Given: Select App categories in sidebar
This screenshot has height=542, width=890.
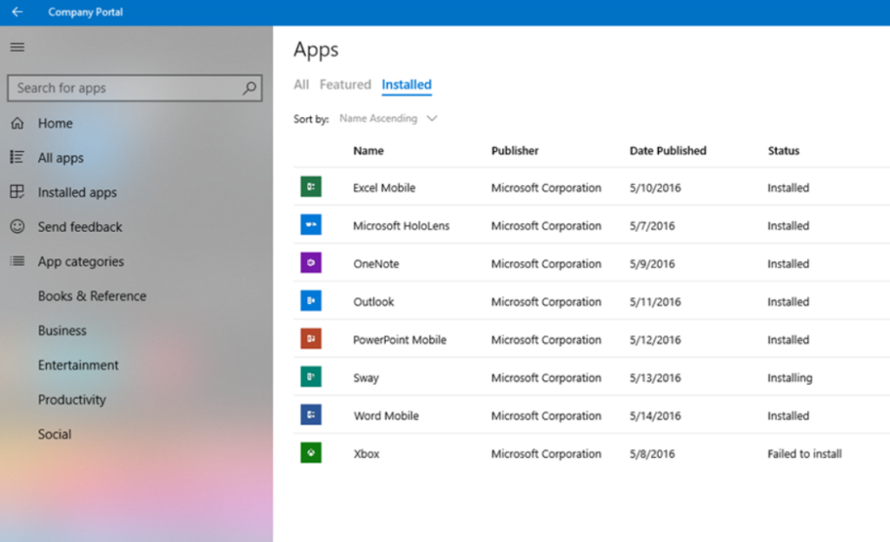Looking at the screenshot, I should (81, 261).
